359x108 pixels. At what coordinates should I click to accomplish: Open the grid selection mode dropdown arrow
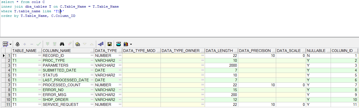(x=11, y=44)
